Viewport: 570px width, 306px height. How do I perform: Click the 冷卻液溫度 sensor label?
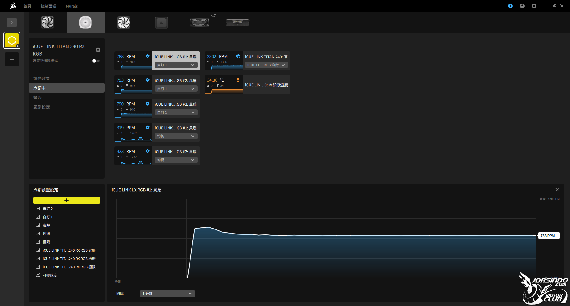click(x=266, y=85)
